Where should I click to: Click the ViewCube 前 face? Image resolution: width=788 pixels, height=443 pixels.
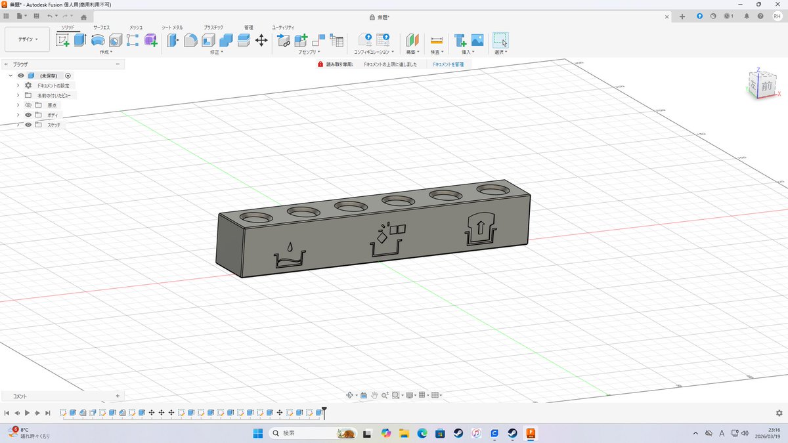pos(766,86)
